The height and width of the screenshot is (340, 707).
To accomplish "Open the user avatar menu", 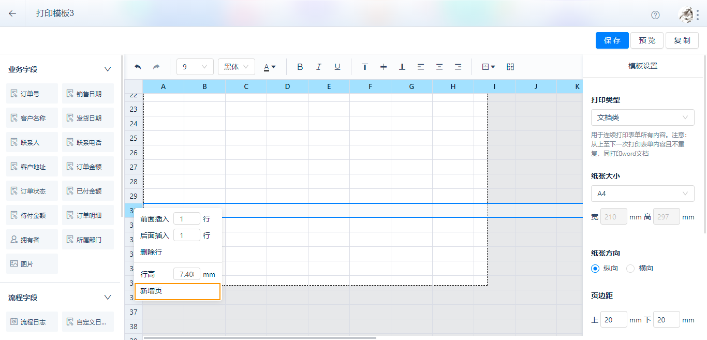I will (x=686, y=14).
